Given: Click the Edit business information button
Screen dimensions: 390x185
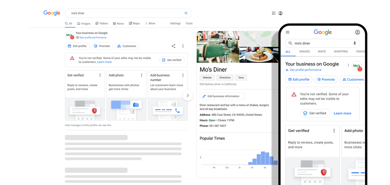Looking at the screenshot, I should pyautogui.click(x=222, y=96).
